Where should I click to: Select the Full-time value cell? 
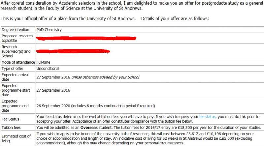44,62
